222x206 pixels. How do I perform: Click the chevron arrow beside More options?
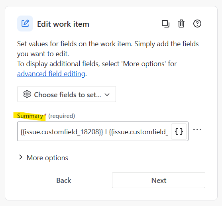(x=21, y=157)
